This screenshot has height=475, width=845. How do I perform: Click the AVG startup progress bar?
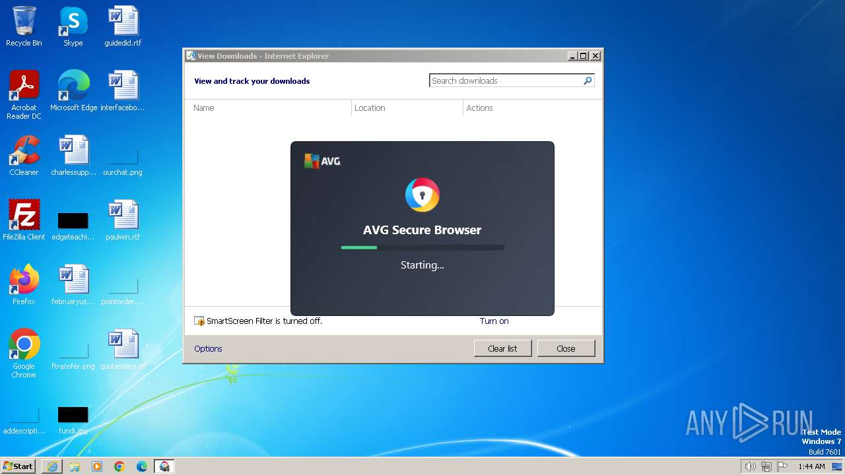pyautogui.click(x=422, y=247)
